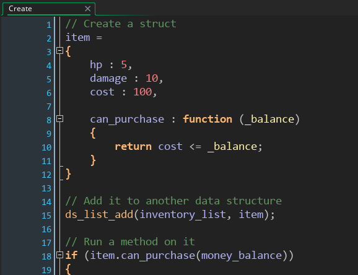Click the opening brace on line 19
The height and width of the screenshot is (275, 358).
(x=68, y=269)
